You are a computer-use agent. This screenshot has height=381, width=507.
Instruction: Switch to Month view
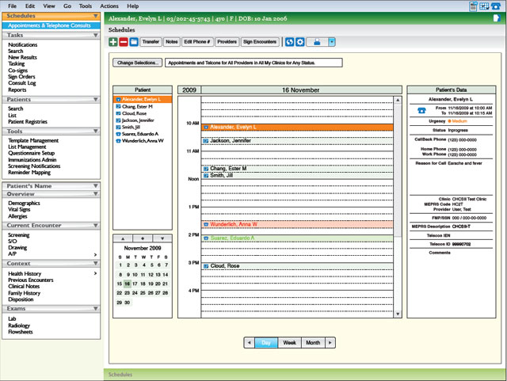click(313, 343)
